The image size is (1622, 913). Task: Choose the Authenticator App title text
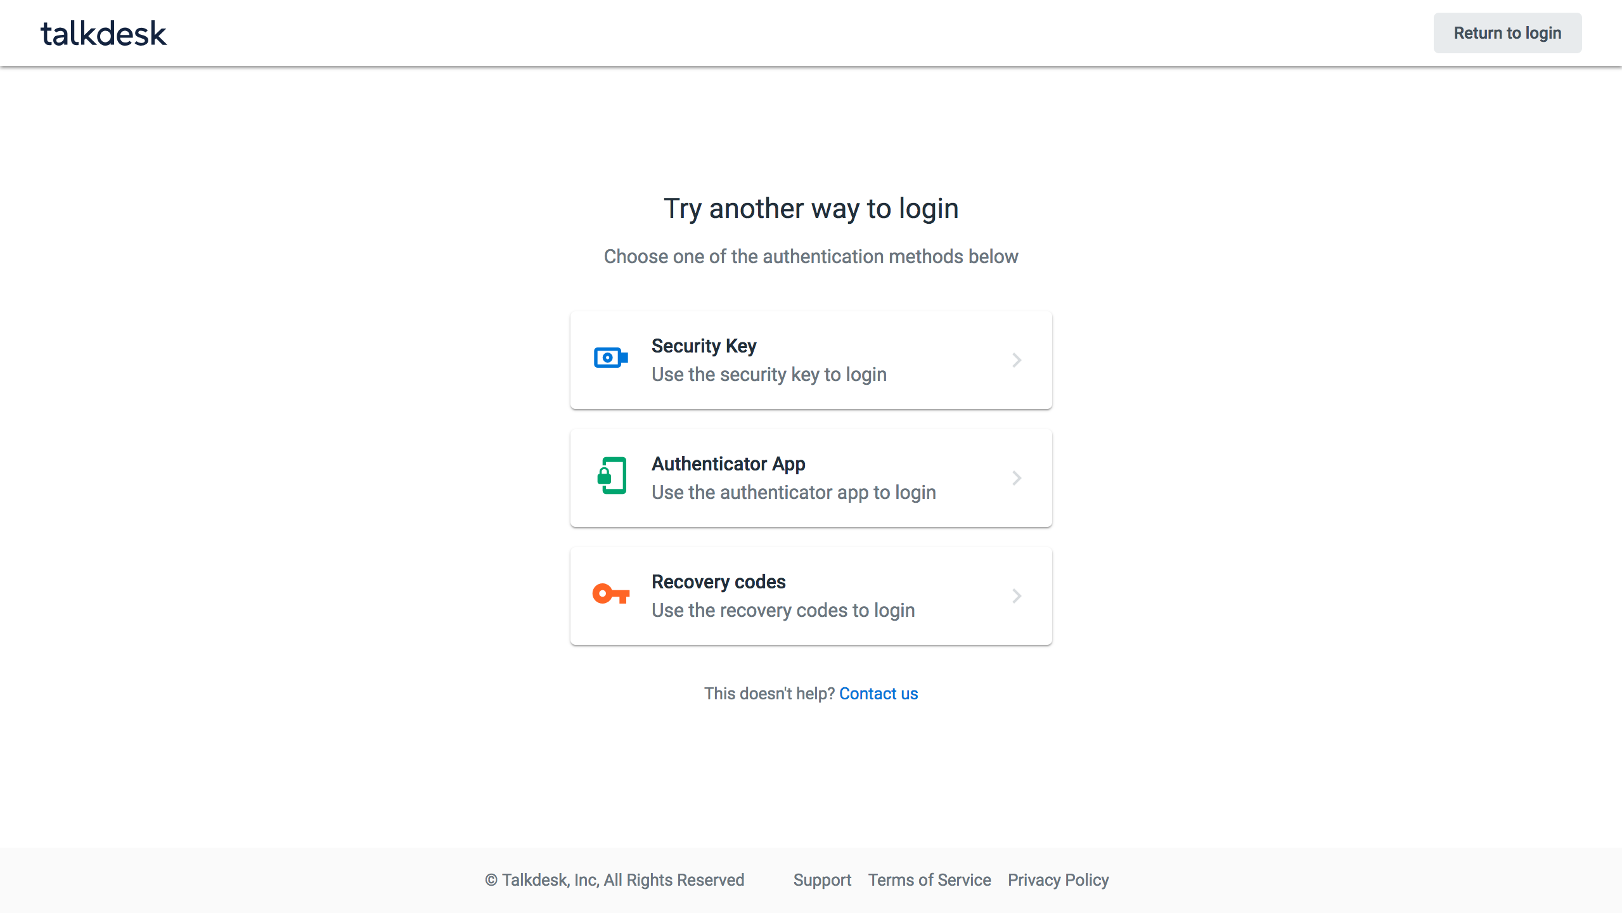tap(728, 464)
